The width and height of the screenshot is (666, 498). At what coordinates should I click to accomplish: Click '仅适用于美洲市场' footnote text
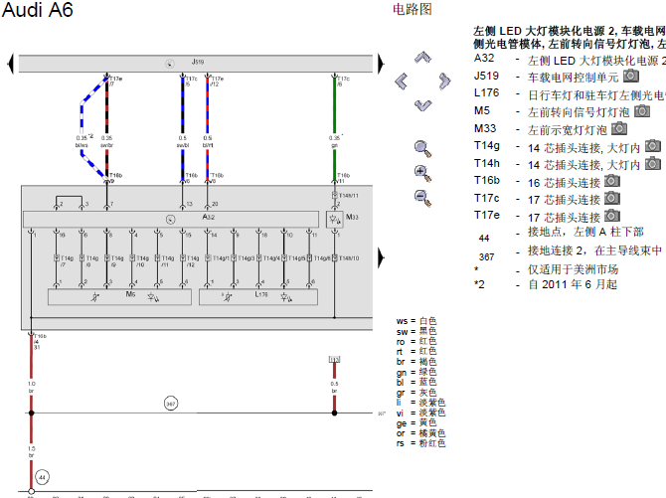(573, 269)
